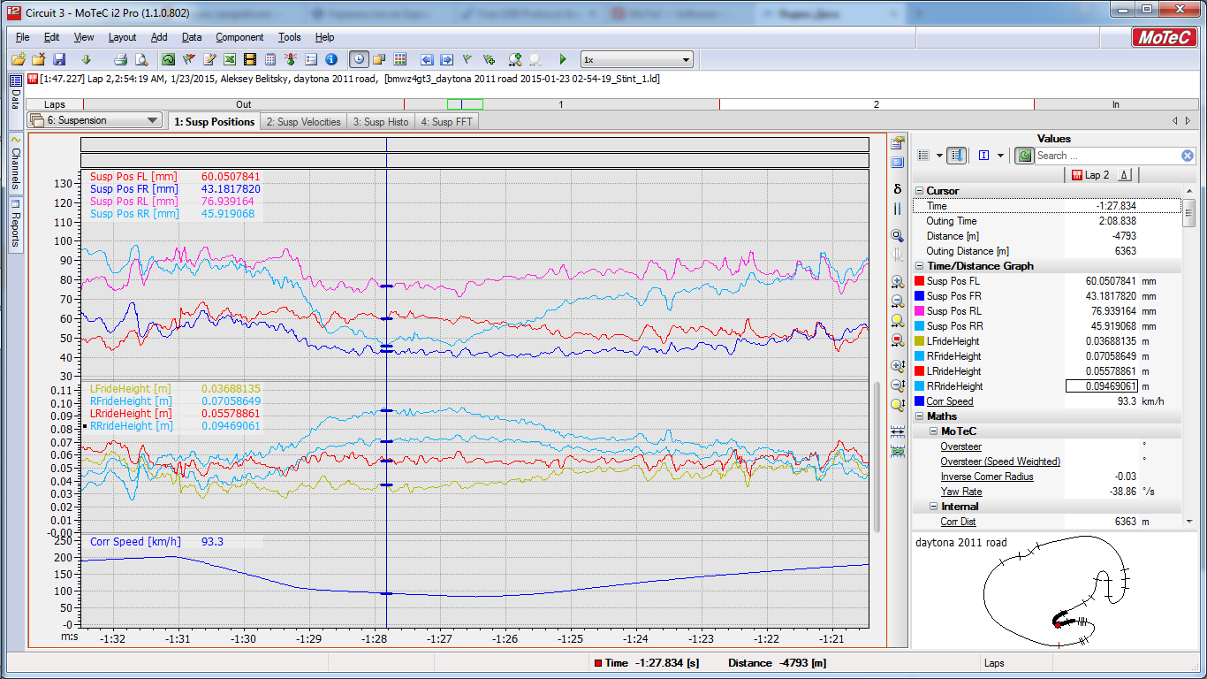Open the Component menu
Viewport: 1207px width, 679px height.
(x=239, y=37)
